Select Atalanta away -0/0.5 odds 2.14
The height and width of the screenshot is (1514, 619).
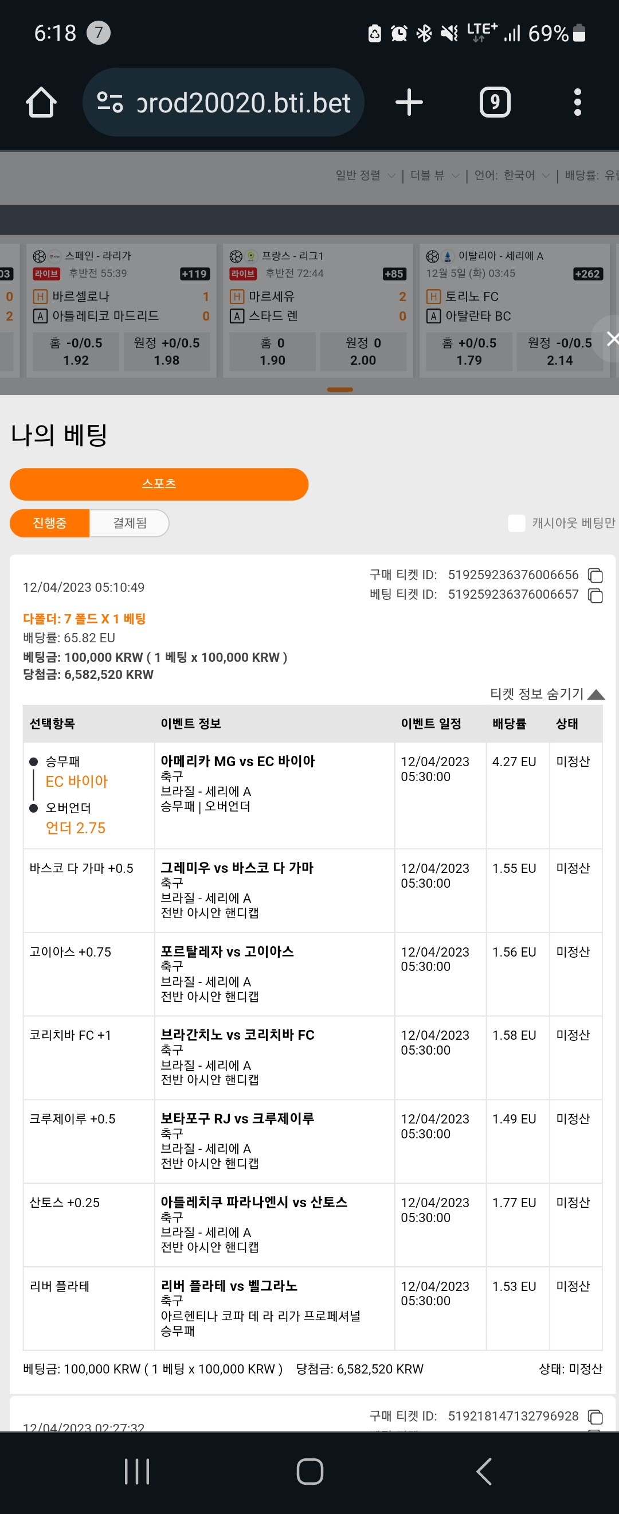click(x=560, y=352)
